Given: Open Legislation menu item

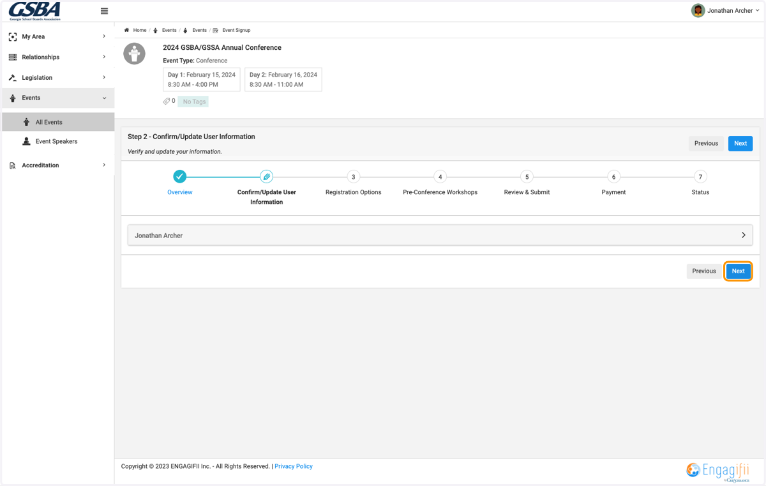Looking at the screenshot, I should tap(57, 78).
